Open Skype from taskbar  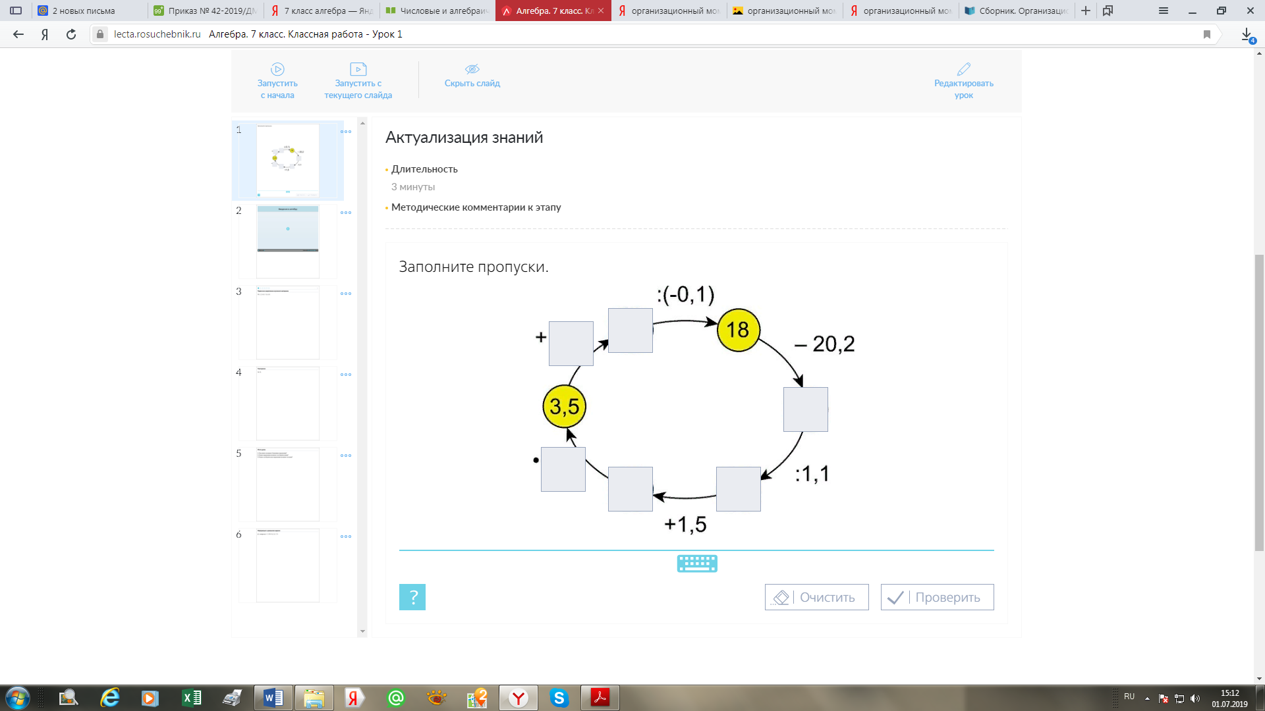pyautogui.click(x=559, y=698)
